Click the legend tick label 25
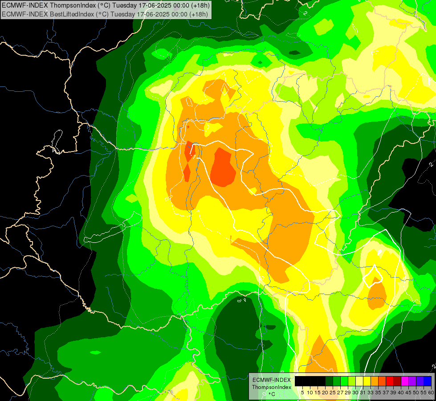Screen dimensions: 436x401 click(333, 393)
